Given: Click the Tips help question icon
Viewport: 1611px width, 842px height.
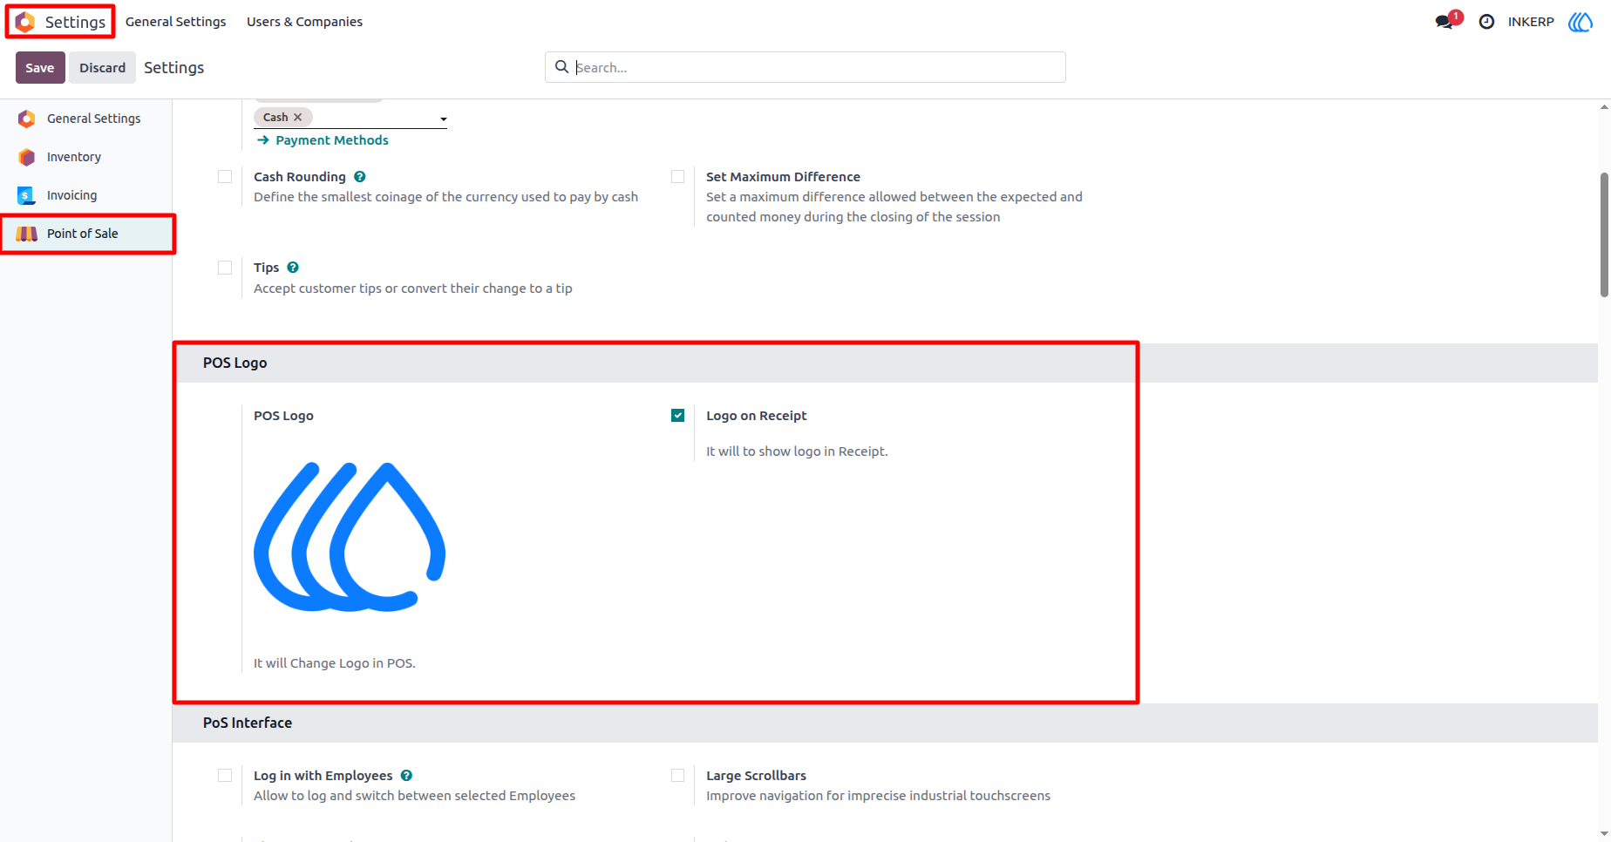Looking at the screenshot, I should click(293, 268).
